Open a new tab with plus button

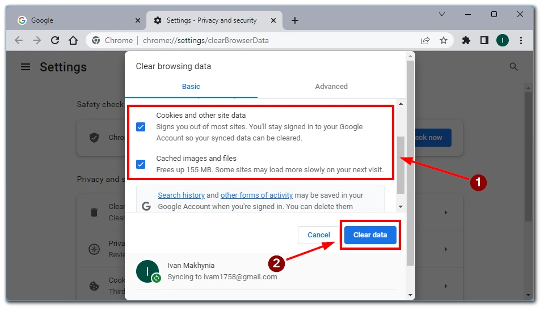(x=295, y=20)
